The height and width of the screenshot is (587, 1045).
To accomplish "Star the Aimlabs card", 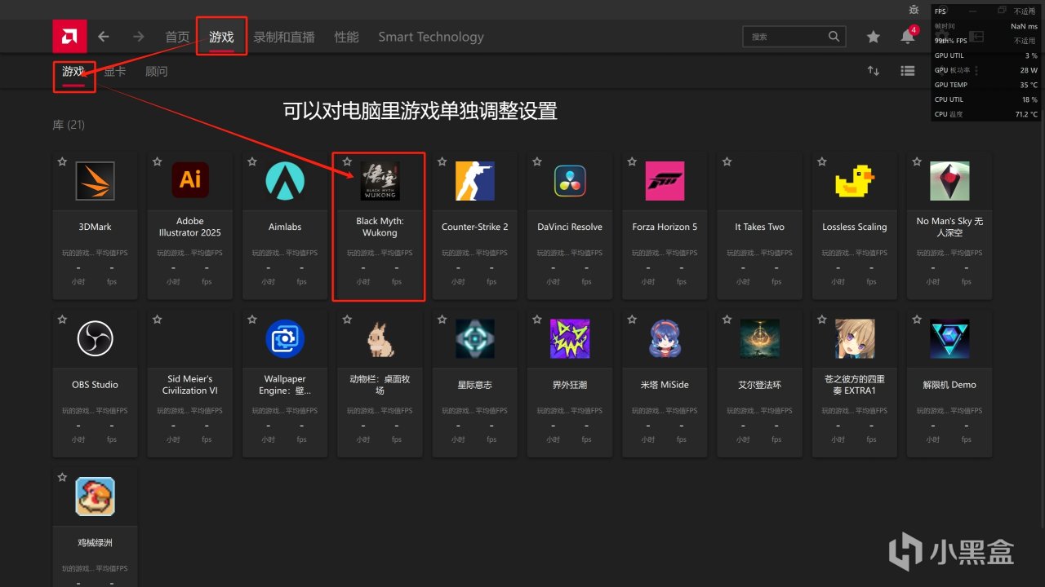I will tap(251, 161).
